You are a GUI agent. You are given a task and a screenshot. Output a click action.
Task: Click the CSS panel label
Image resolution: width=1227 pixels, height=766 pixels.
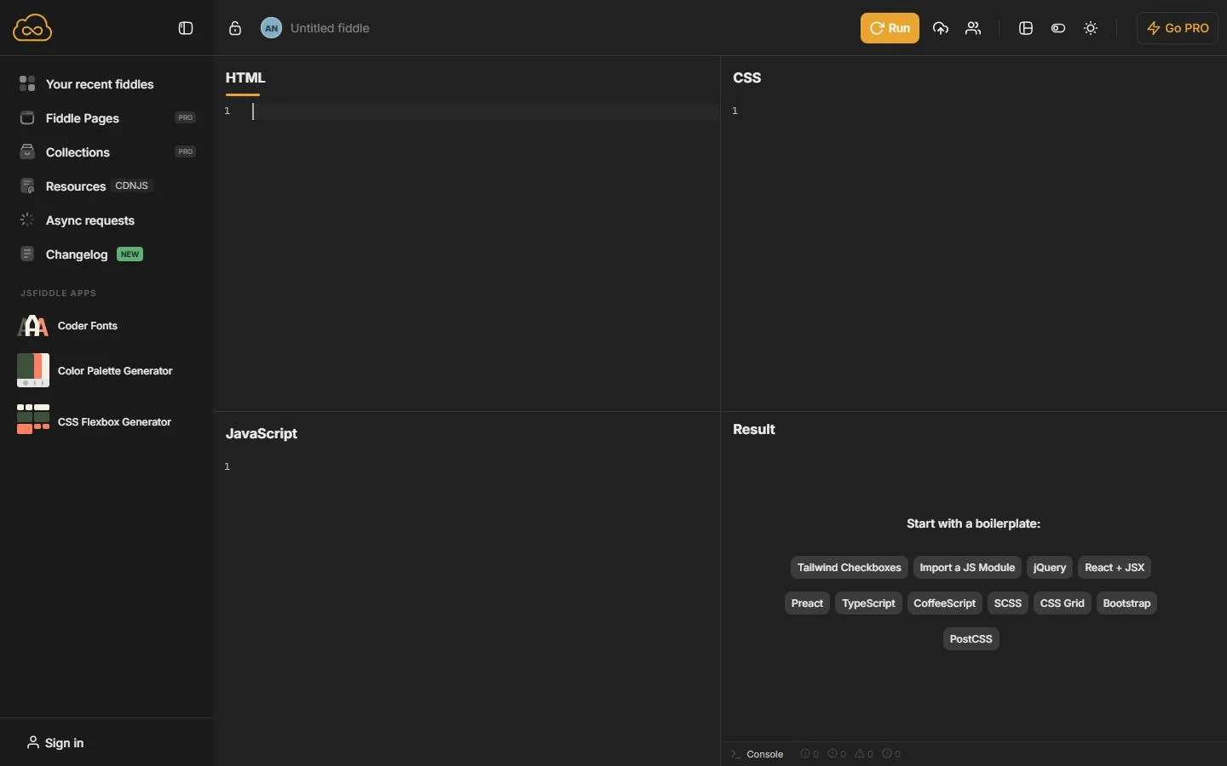[x=747, y=77]
